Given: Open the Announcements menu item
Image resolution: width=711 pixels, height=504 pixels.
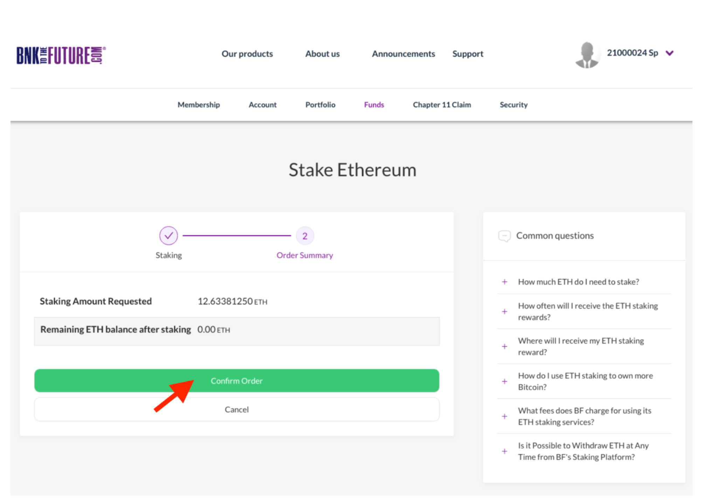Looking at the screenshot, I should coord(403,54).
